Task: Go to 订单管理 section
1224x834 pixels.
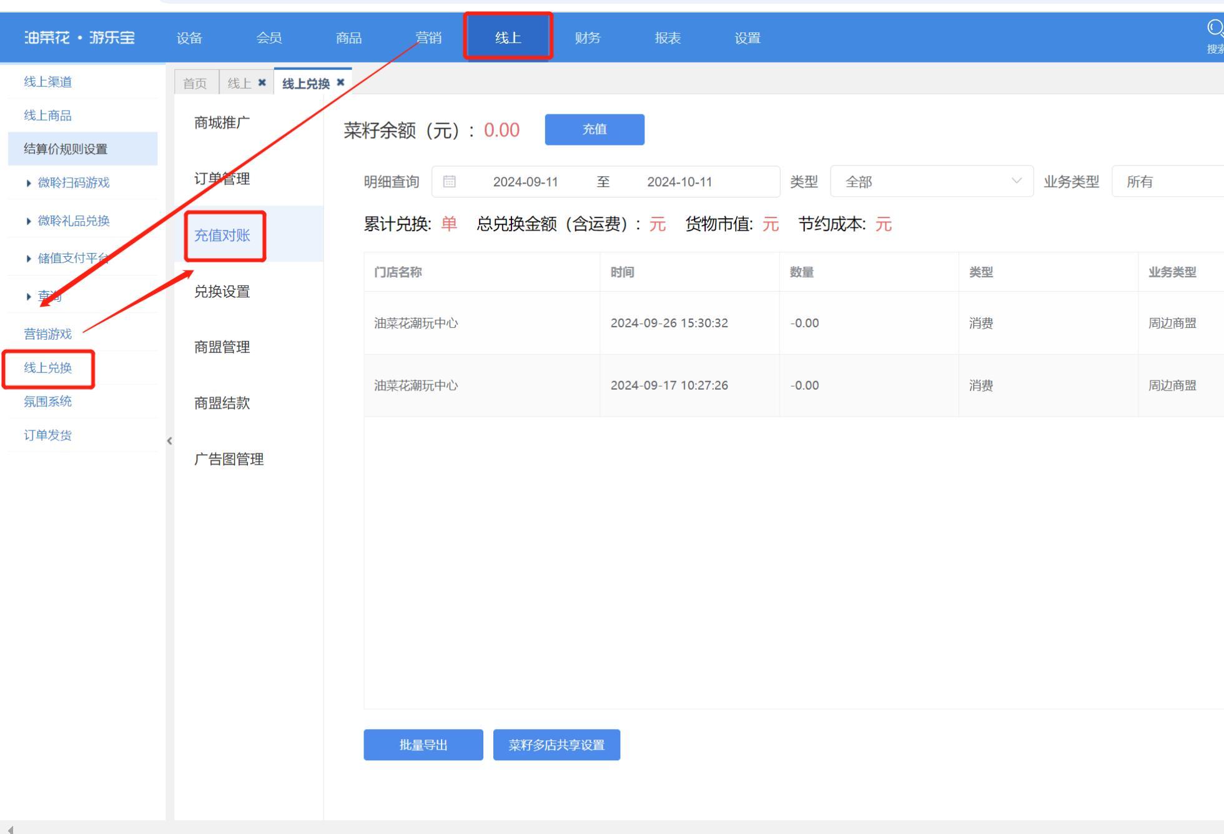Action: (x=222, y=179)
